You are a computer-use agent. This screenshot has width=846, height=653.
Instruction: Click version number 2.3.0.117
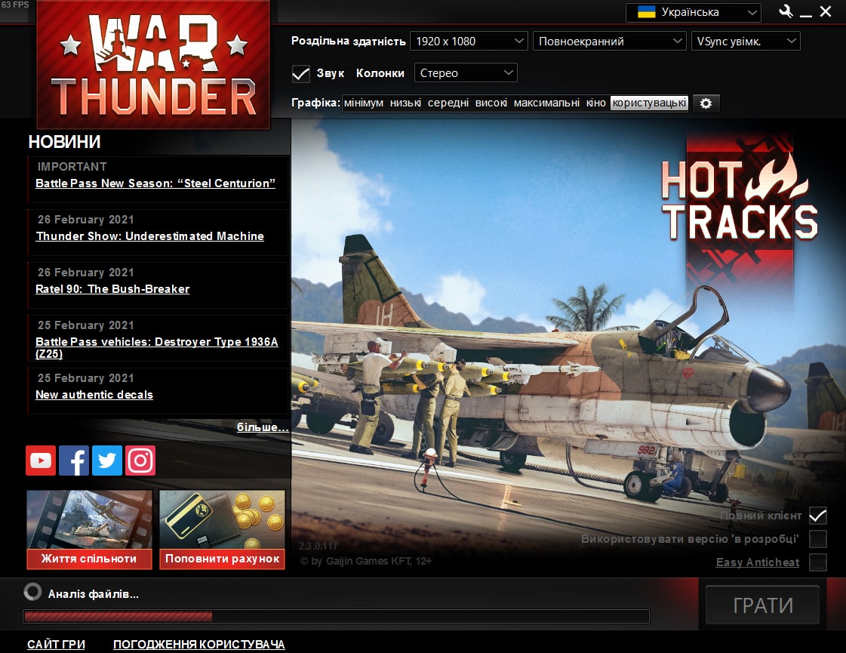pos(318,546)
